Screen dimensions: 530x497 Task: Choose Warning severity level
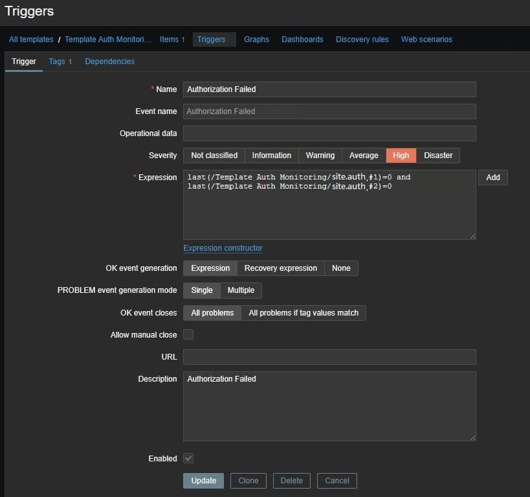320,156
